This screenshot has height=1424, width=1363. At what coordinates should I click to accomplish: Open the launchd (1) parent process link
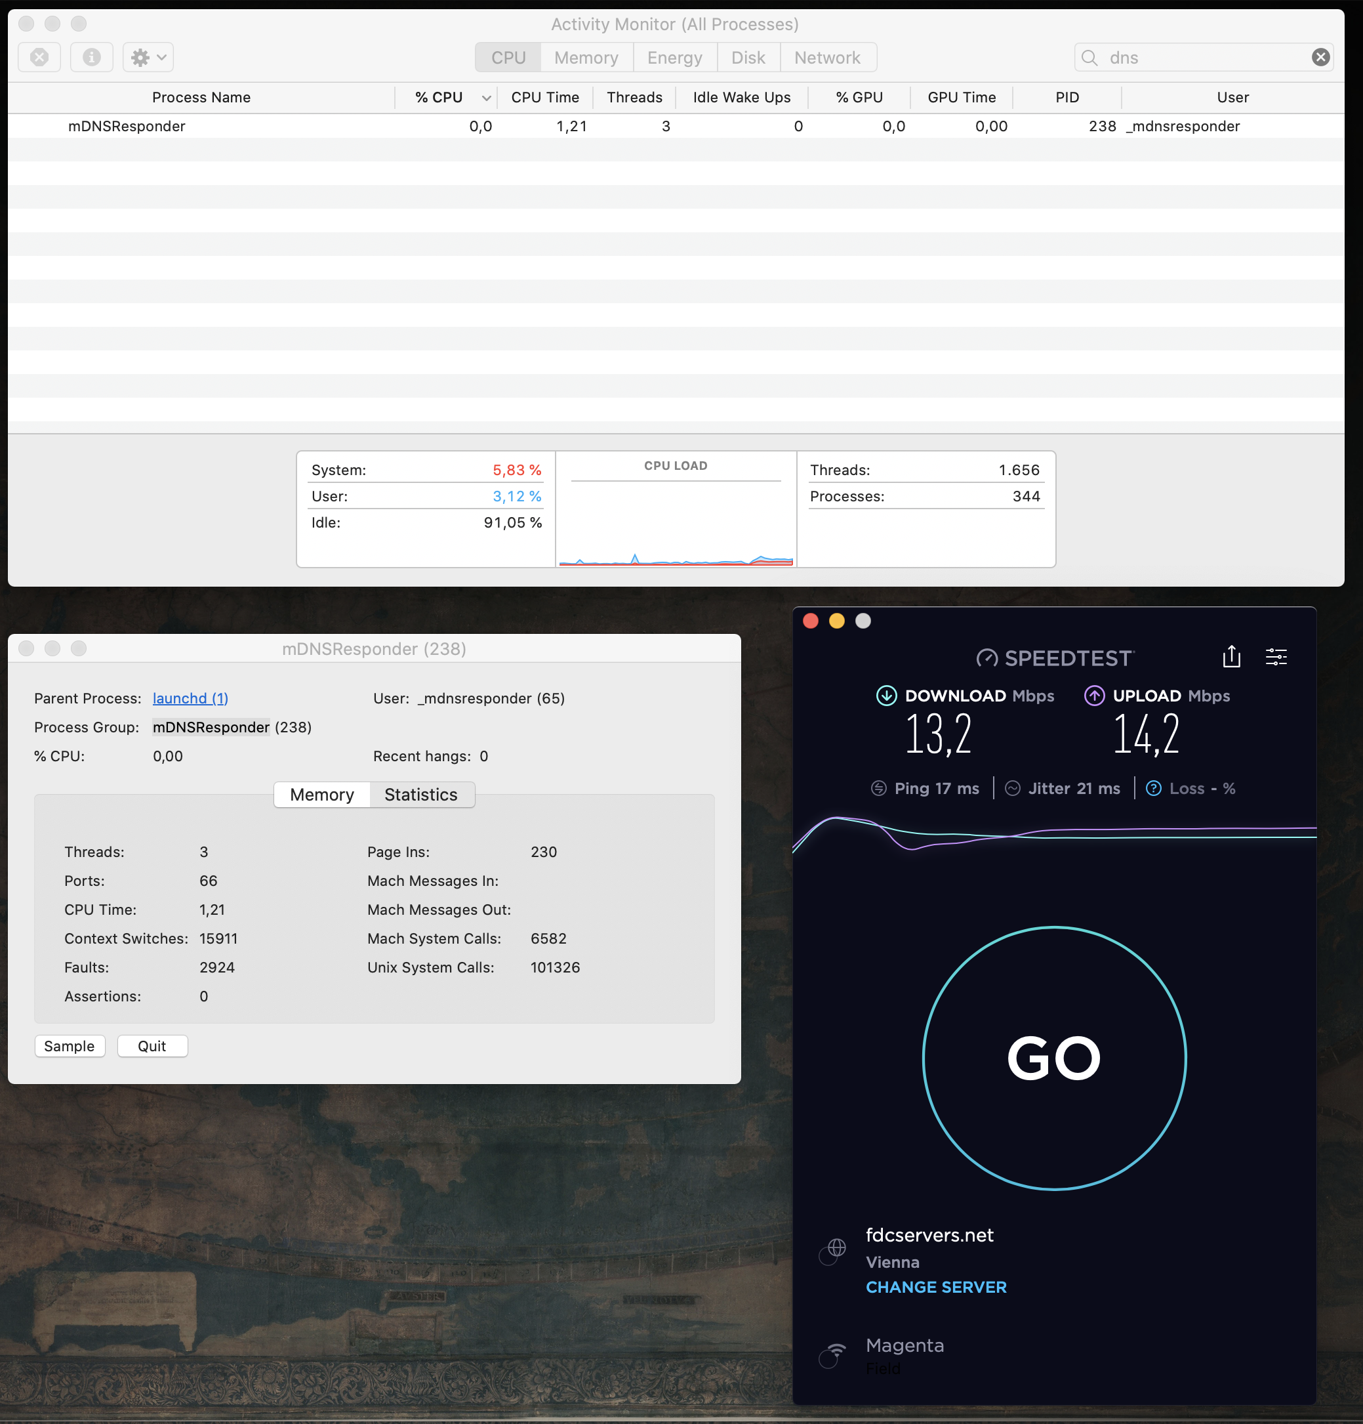click(190, 698)
